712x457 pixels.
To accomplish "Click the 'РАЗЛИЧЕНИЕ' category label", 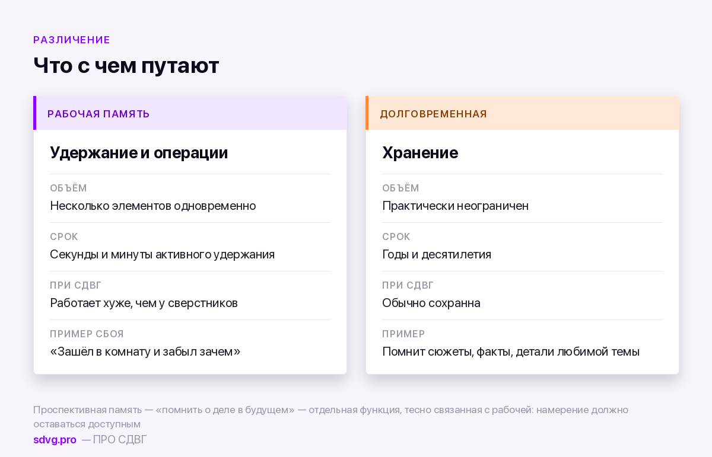I will (72, 40).
